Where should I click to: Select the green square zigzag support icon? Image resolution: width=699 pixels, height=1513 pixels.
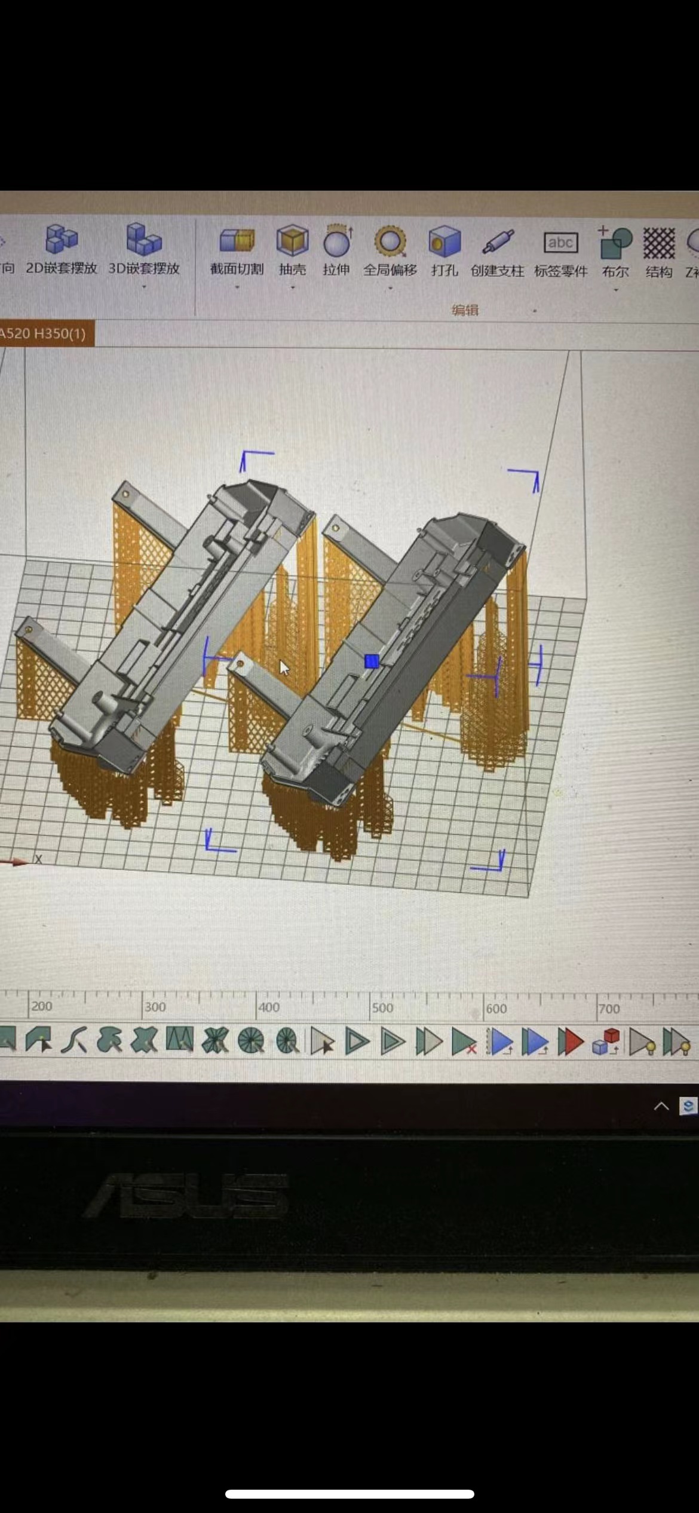[179, 1040]
